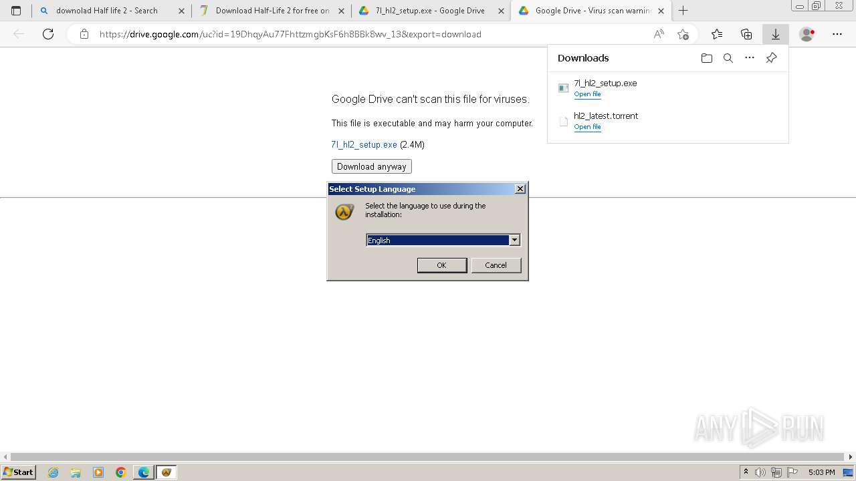Switch to Half-Life setup taskbar item
856x481 pixels.
click(x=167, y=472)
